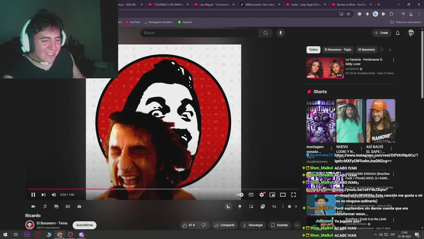
Task: Open options for the montagem xonada short
Action: (x=331, y=148)
